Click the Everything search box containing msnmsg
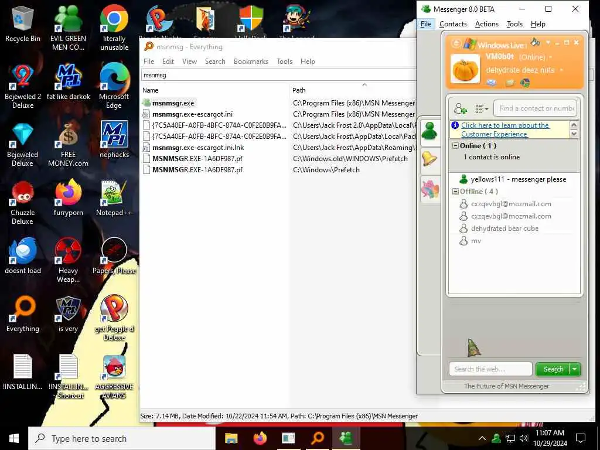600x450 pixels. click(x=278, y=75)
